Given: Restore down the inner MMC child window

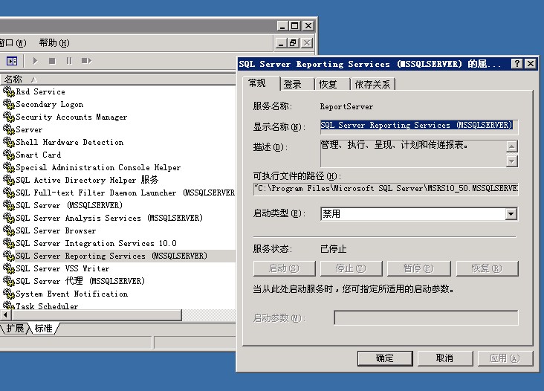Looking at the screenshot, I should 293,43.
